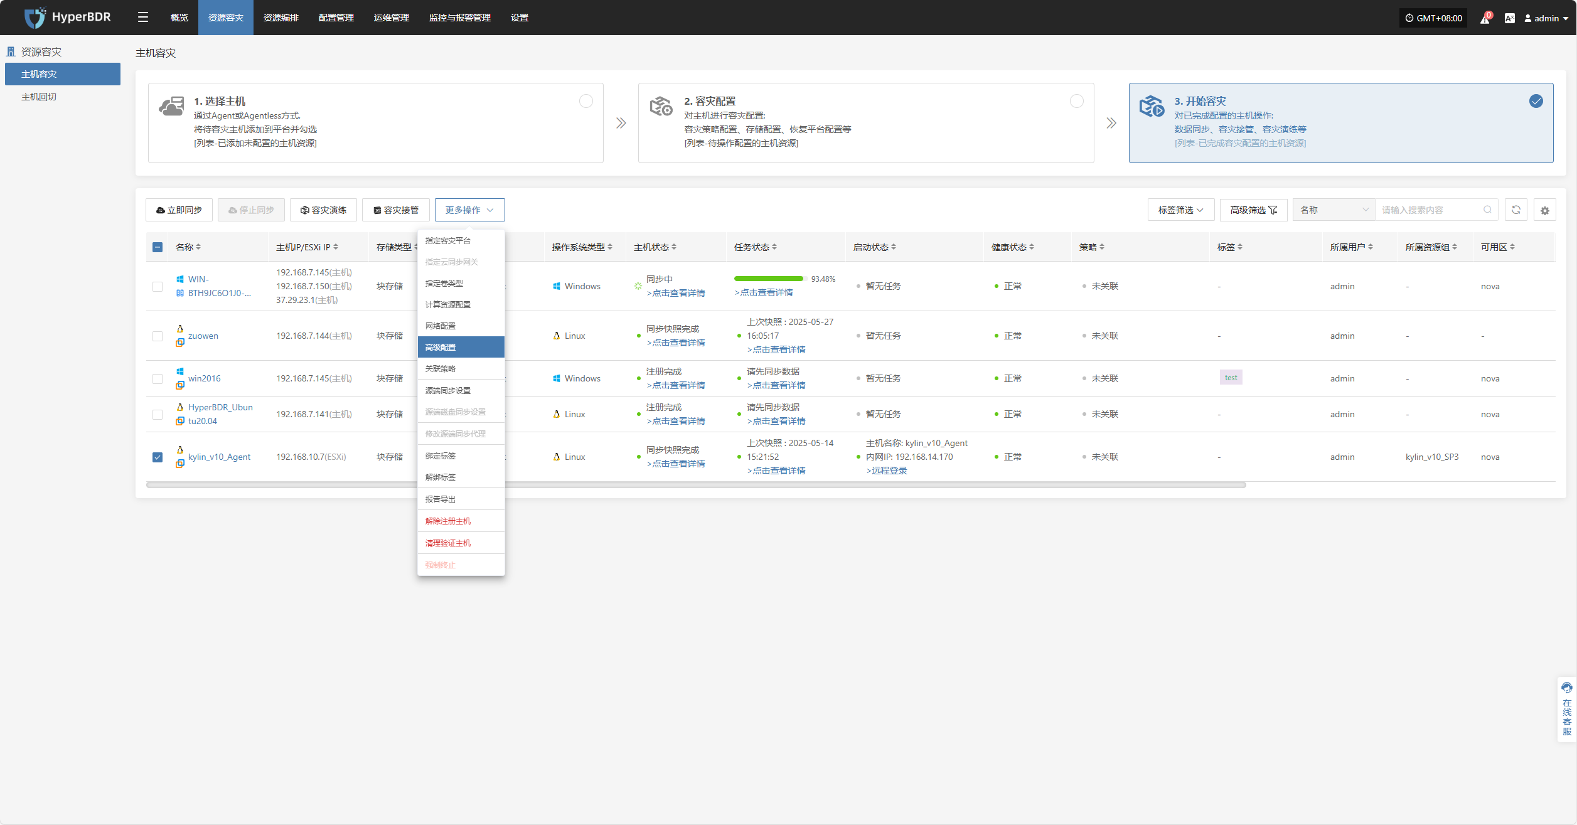1577x825 pixels.
Task: Open the 远程登录 link for kylin_v10_Agent
Action: pyautogui.click(x=886, y=471)
